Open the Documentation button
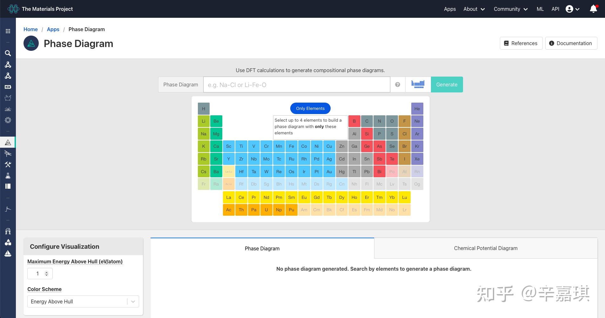The width and height of the screenshot is (605, 318). coord(571,43)
